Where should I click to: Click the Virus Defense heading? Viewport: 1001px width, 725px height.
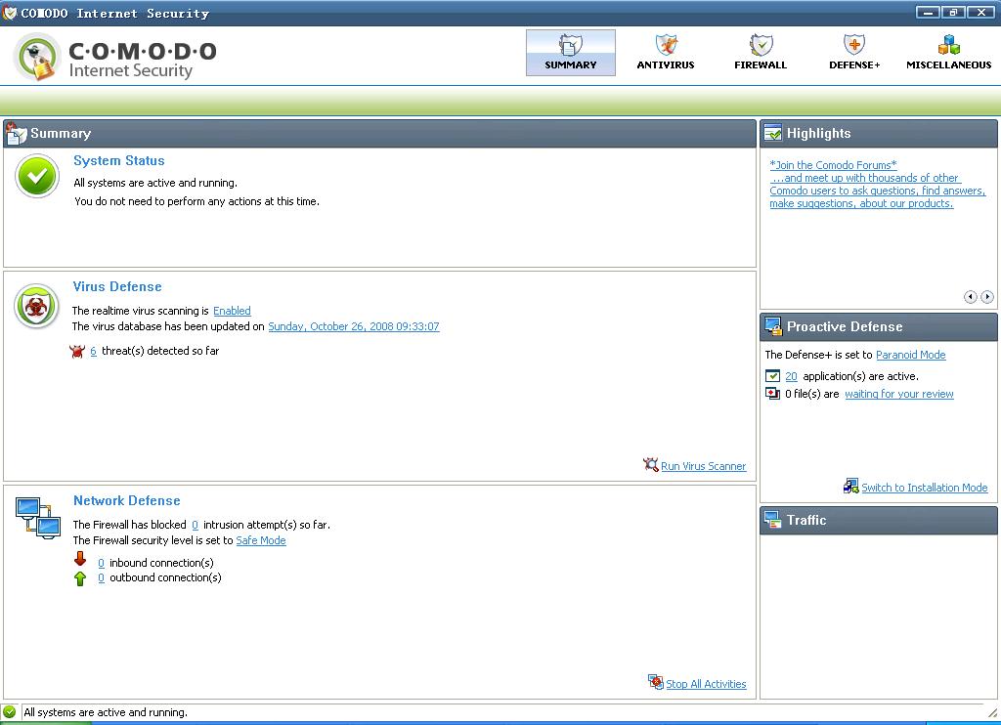click(117, 286)
